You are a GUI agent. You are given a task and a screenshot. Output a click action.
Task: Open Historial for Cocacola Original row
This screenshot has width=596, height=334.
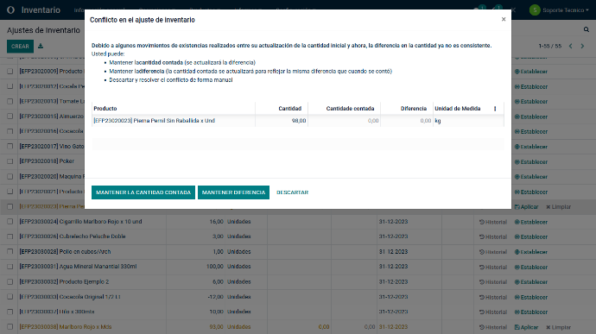pos(493,297)
